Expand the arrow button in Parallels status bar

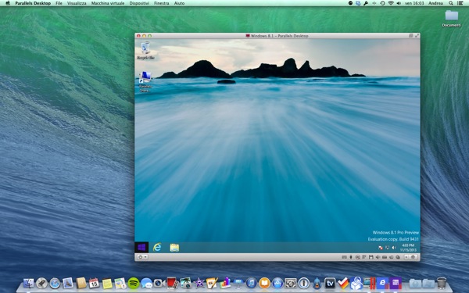(x=406, y=257)
